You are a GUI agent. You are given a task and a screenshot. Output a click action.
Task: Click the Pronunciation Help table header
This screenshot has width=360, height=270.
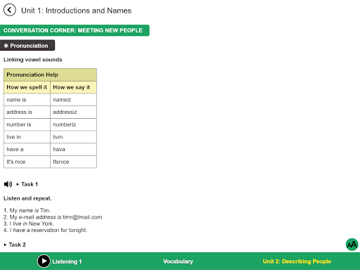click(x=50, y=75)
